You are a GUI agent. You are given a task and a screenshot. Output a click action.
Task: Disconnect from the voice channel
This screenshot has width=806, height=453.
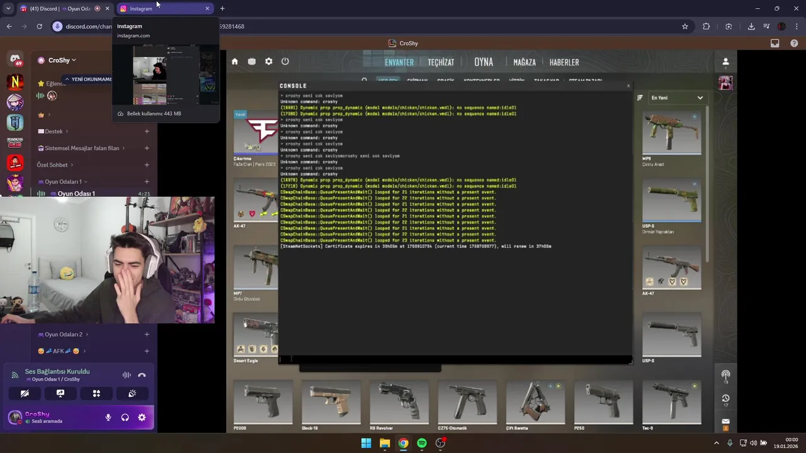point(142,375)
